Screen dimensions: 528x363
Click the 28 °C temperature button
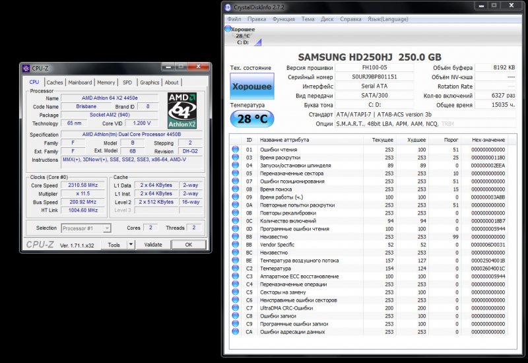[x=252, y=119]
